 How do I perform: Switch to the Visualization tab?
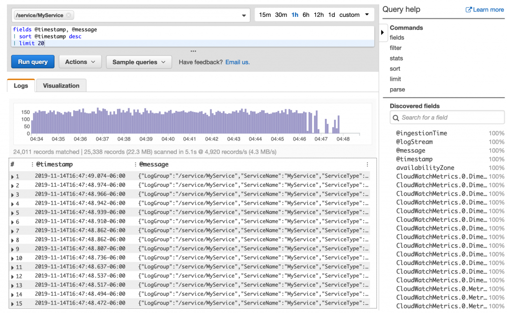(x=61, y=85)
